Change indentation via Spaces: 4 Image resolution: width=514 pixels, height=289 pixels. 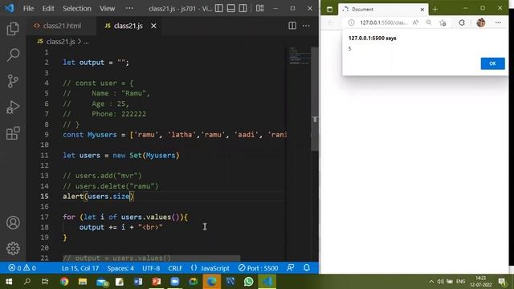tap(120, 268)
